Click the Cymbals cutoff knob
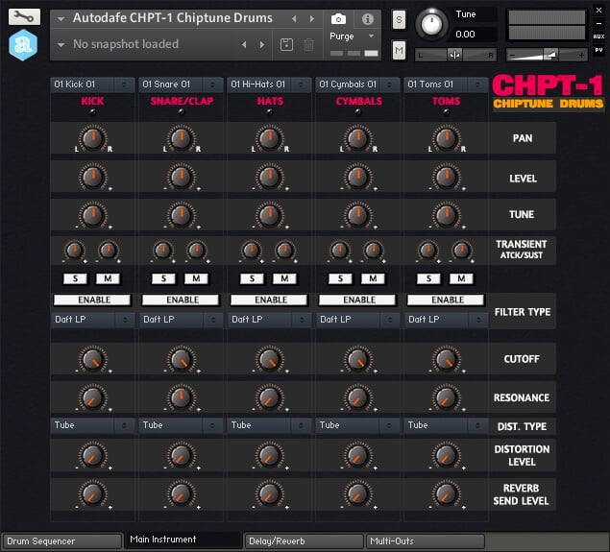The width and height of the screenshot is (610, 552). [357, 359]
